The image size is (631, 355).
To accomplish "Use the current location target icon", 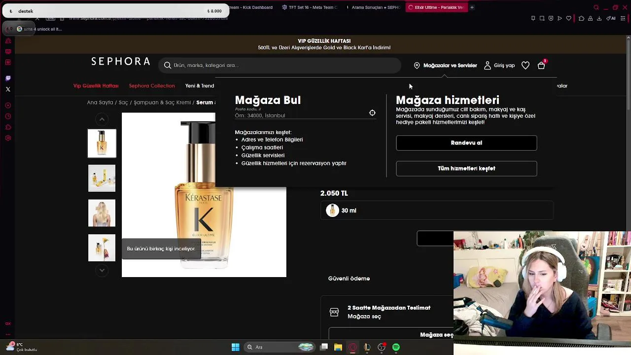I will point(372,113).
